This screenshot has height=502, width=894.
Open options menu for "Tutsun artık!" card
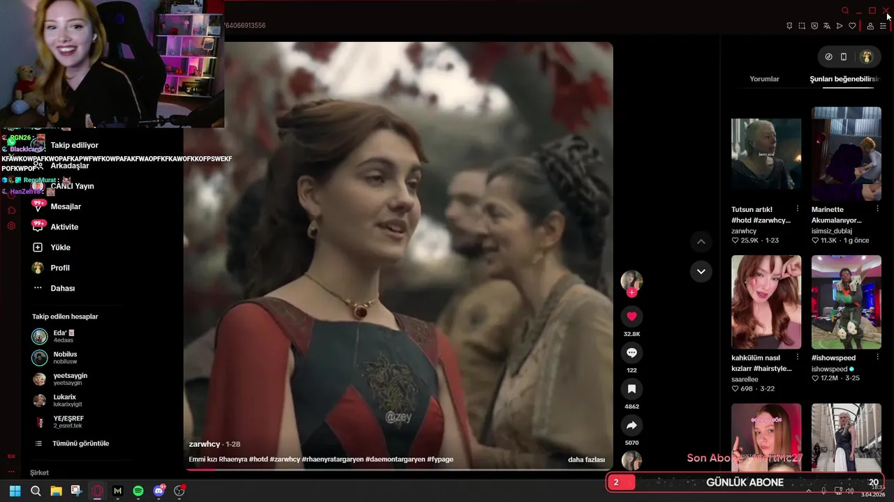[x=798, y=209]
